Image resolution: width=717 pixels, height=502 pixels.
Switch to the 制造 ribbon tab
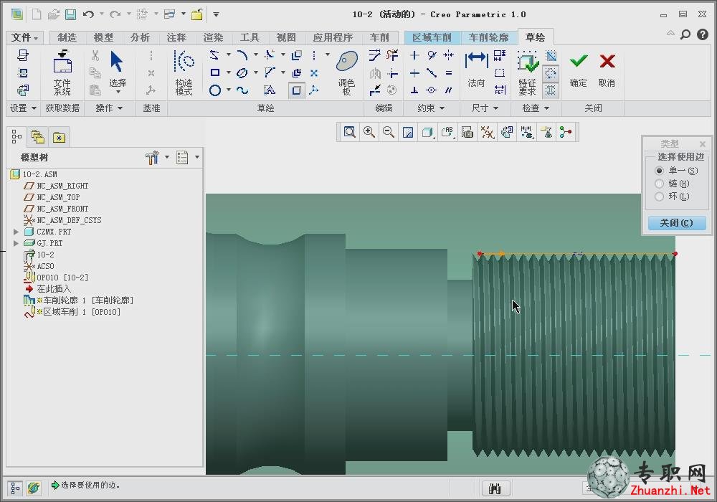tap(67, 37)
